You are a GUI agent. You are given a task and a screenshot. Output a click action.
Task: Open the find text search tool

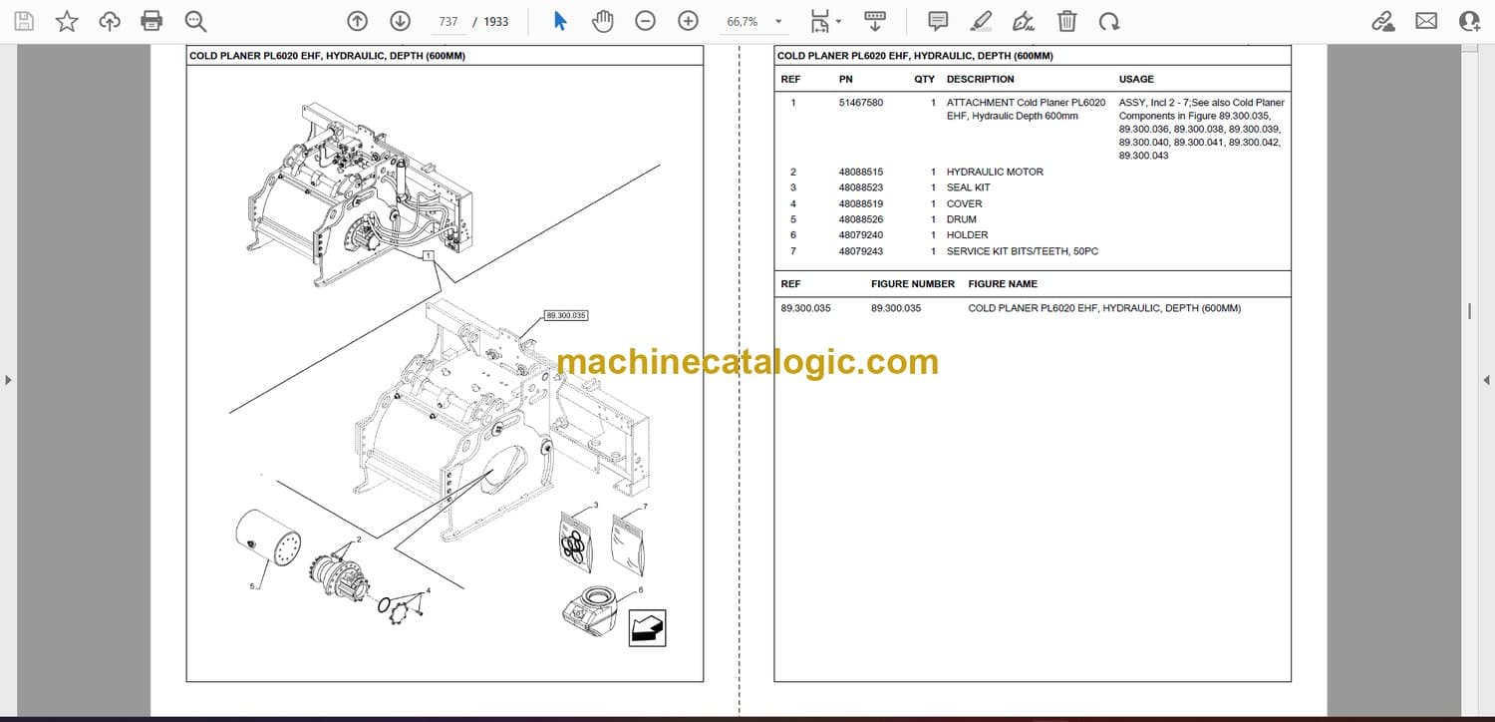195,21
